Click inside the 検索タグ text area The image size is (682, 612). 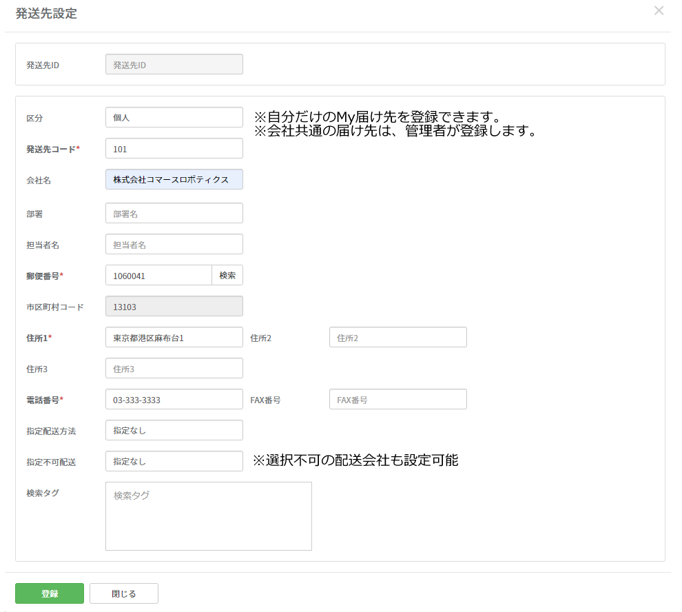click(x=208, y=516)
